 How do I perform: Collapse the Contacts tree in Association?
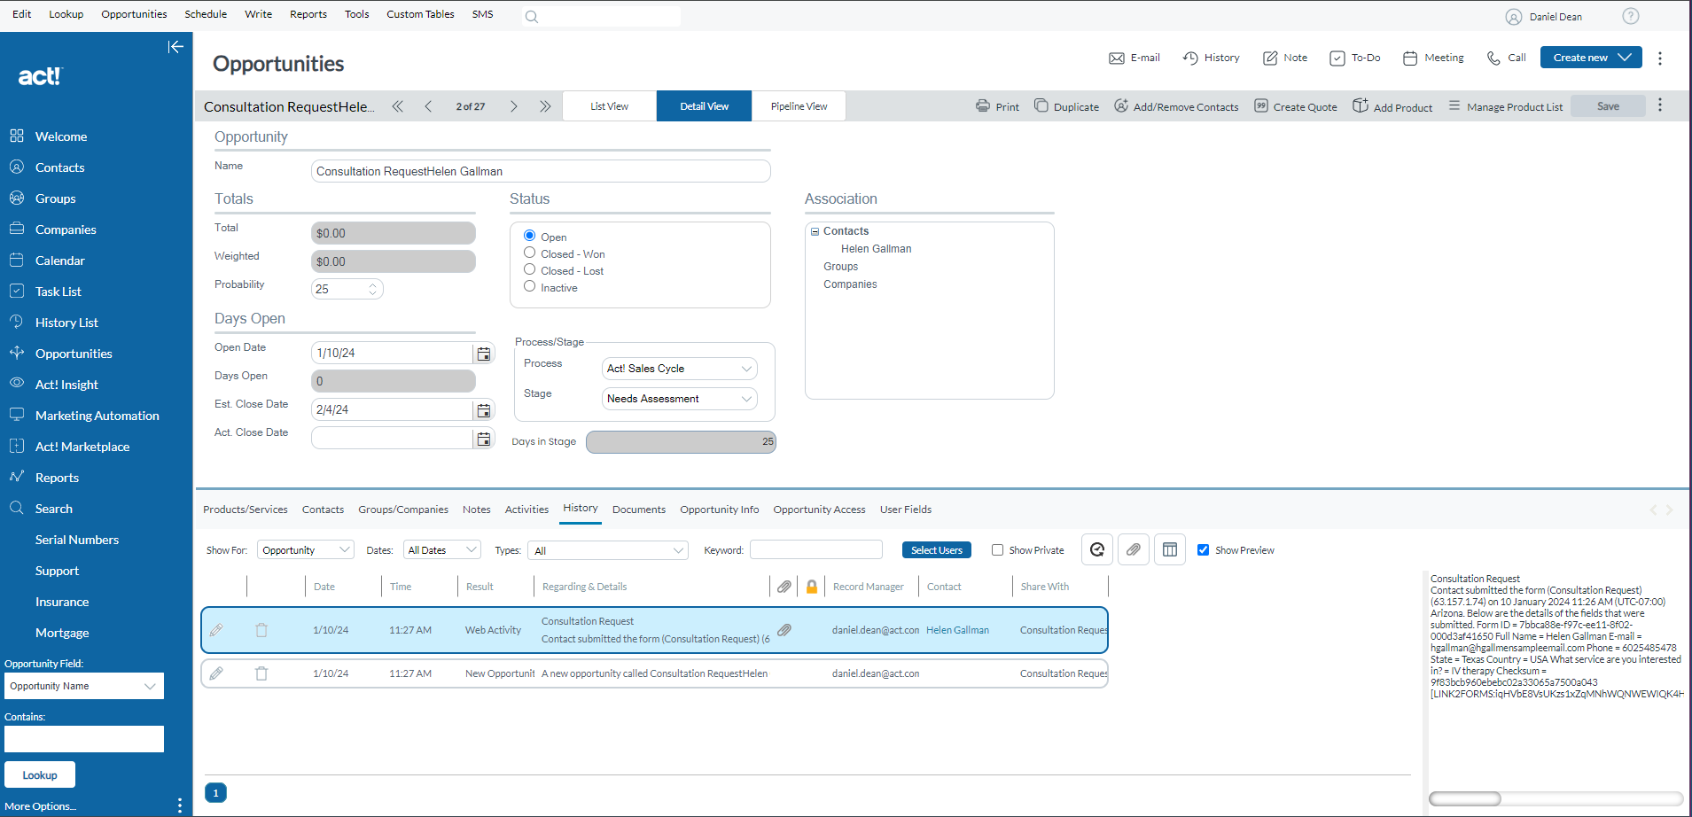pyautogui.click(x=815, y=230)
